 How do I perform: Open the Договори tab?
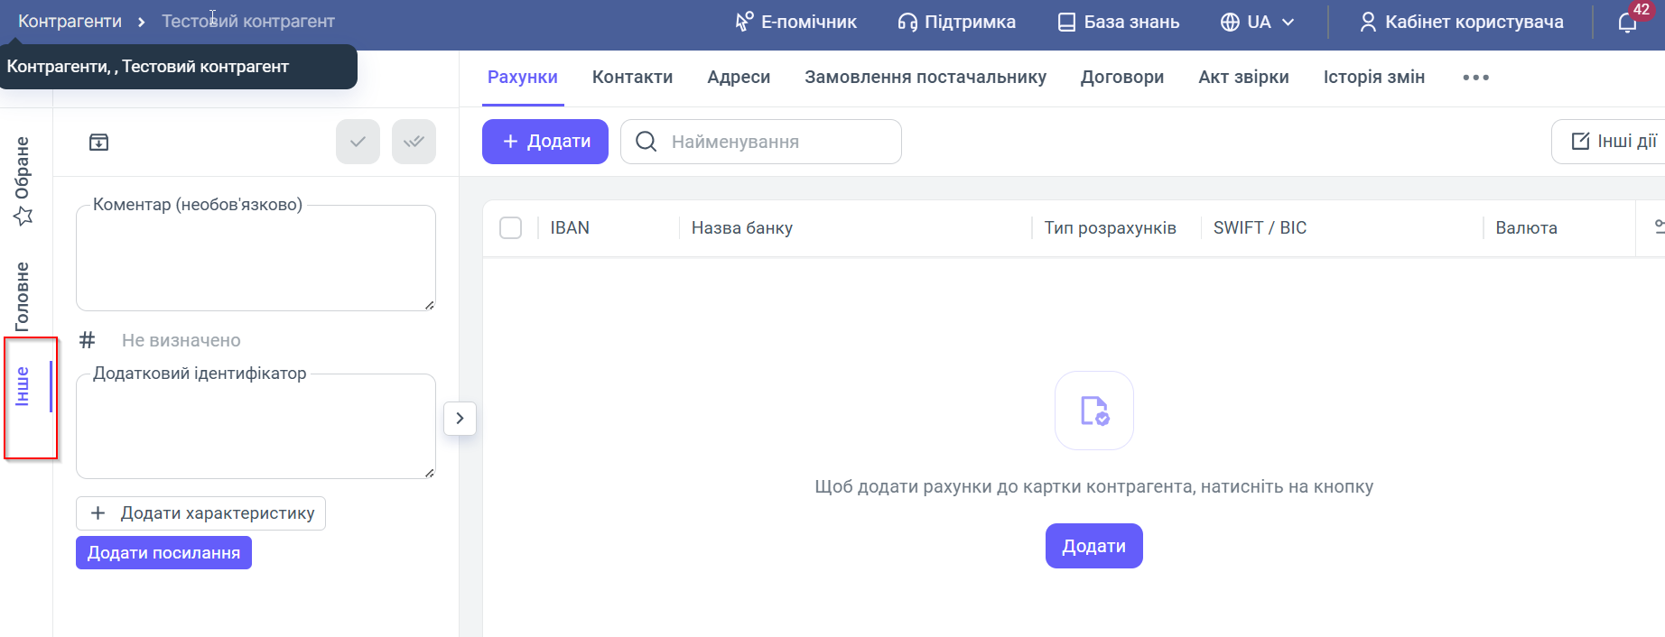(x=1121, y=78)
